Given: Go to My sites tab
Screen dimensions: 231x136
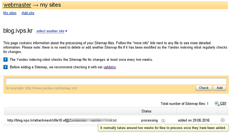Looking at the screenshot, I should pyautogui.click(x=10, y=13).
